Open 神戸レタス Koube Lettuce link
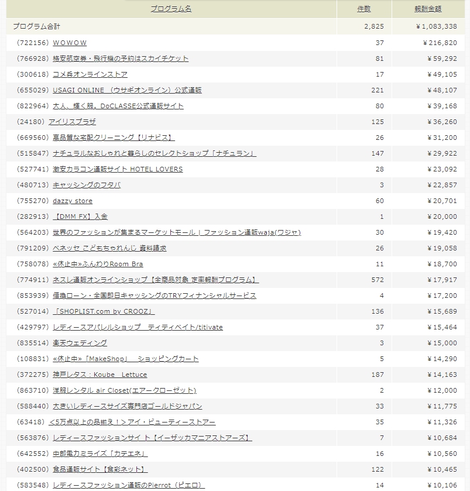 100,375
